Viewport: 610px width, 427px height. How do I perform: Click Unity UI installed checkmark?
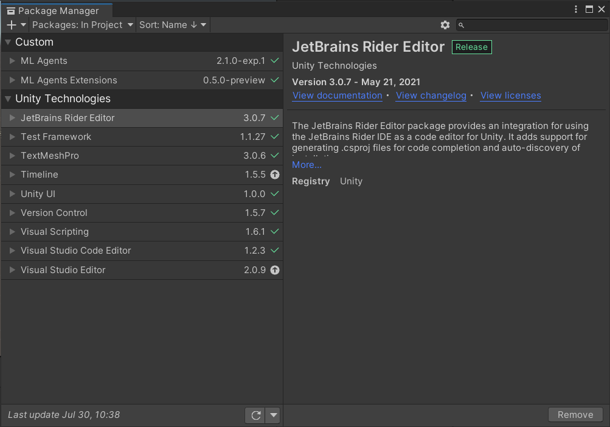click(x=275, y=194)
